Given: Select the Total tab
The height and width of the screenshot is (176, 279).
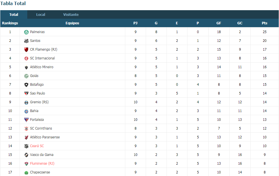Looking at the screenshot, I should (x=14, y=14).
